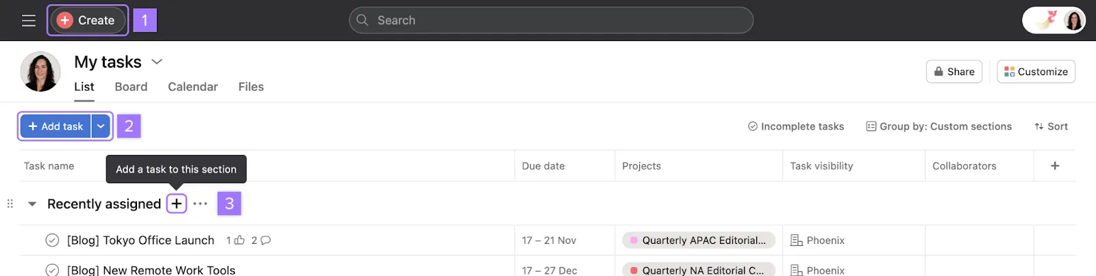The image size is (1096, 276).
Task: Open the profile avatar in top right
Action: pyautogui.click(x=1073, y=20)
